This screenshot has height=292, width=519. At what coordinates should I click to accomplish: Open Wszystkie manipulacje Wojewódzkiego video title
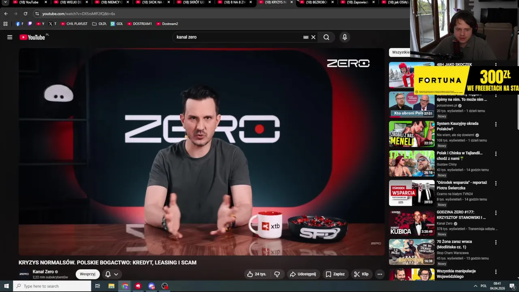tap(456, 274)
